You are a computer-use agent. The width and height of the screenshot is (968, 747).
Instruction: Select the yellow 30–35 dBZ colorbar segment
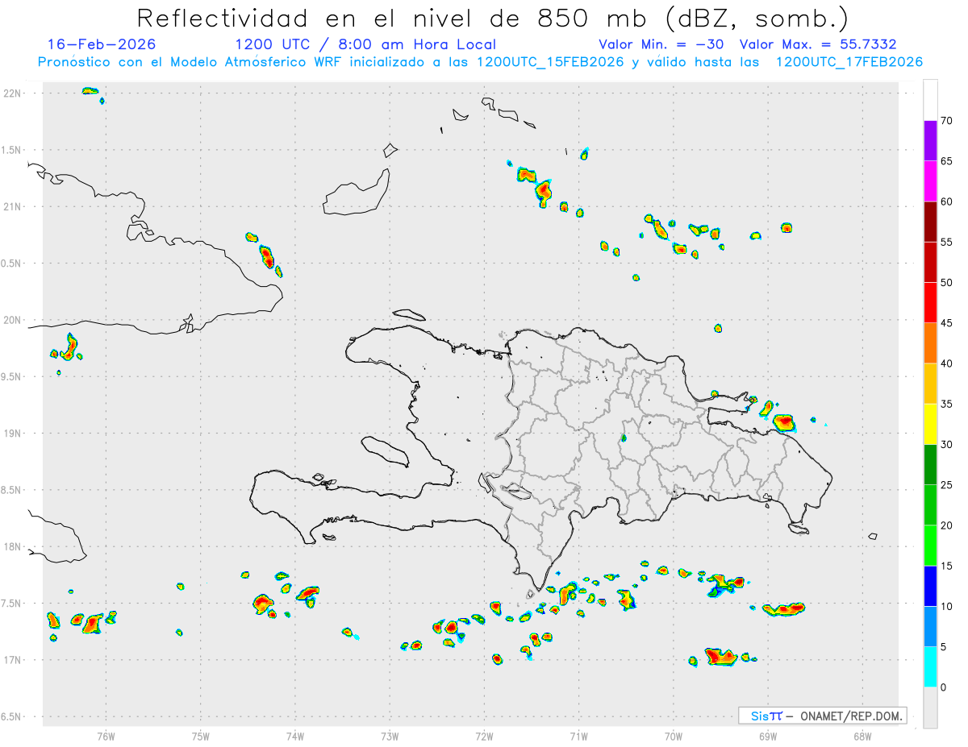930,424
